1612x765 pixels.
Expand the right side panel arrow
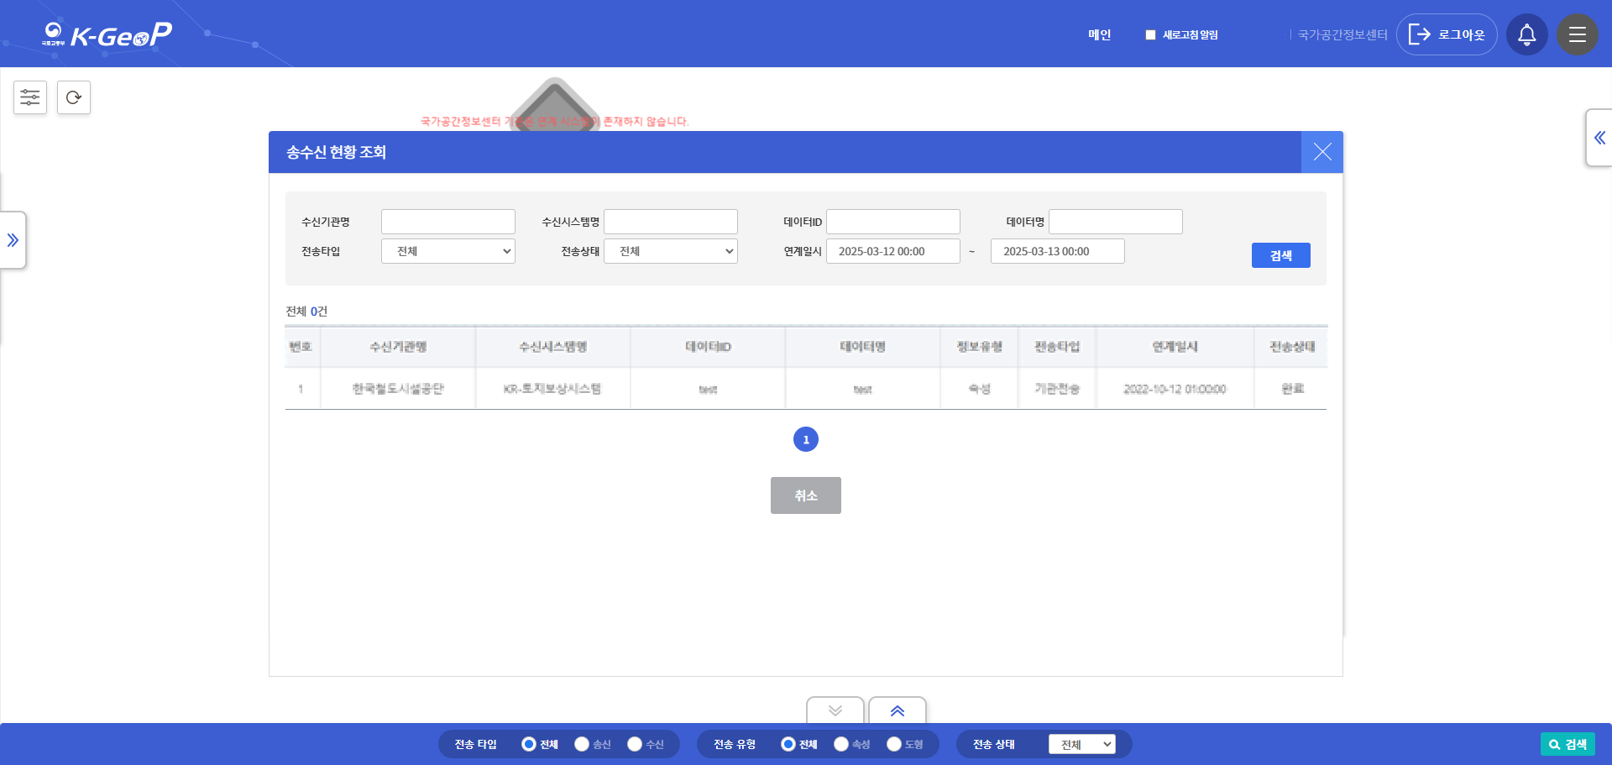pos(1599,138)
